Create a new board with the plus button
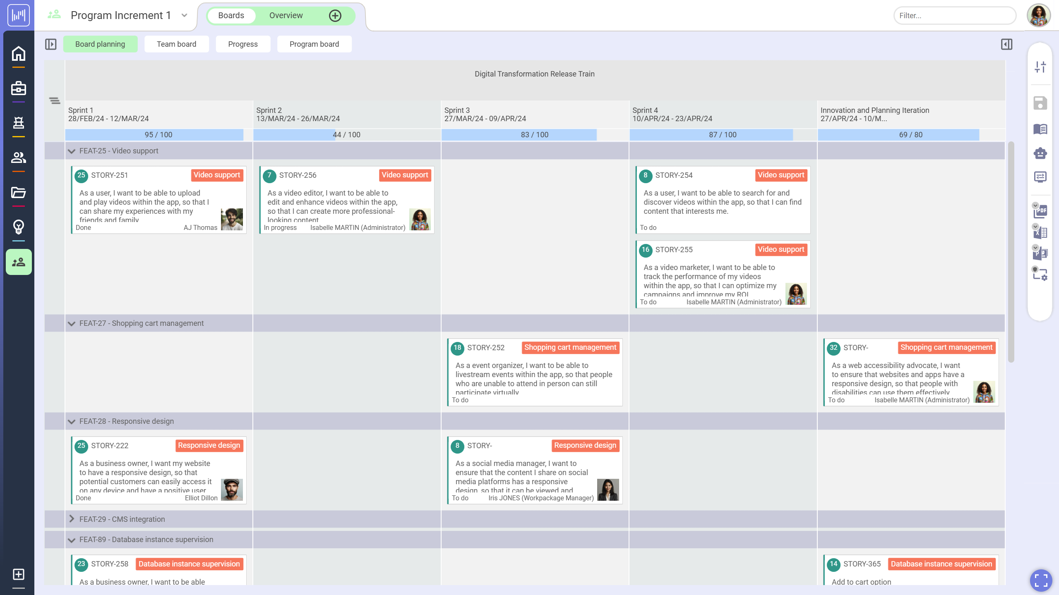Screen dimensions: 1059x595 [335, 15]
